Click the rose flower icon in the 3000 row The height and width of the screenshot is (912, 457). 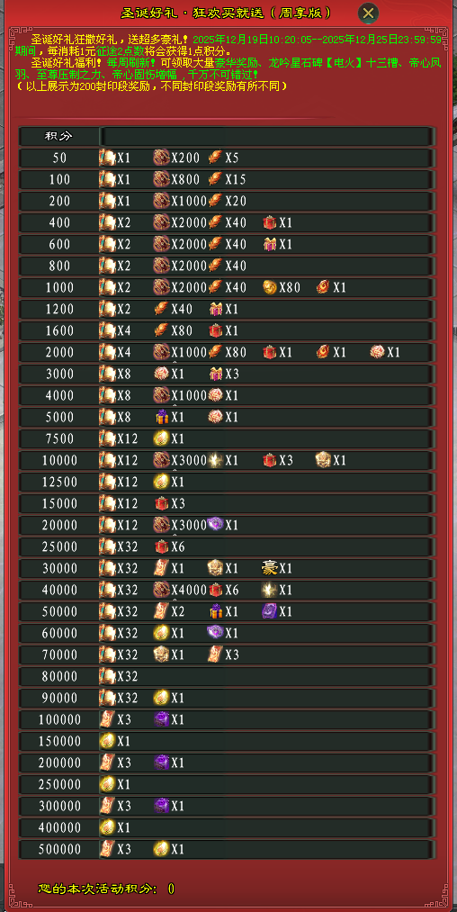coord(161,374)
